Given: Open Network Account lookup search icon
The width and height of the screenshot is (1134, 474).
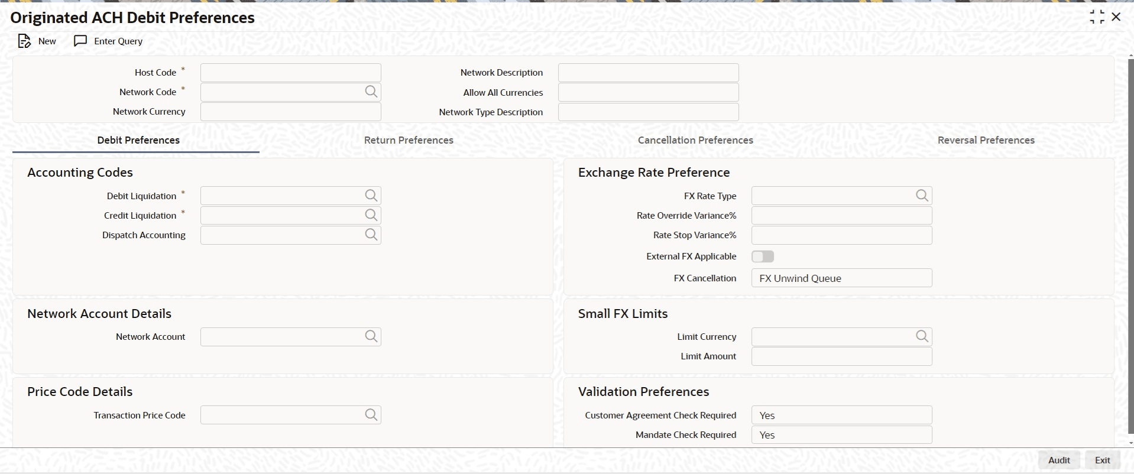Looking at the screenshot, I should tap(371, 336).
